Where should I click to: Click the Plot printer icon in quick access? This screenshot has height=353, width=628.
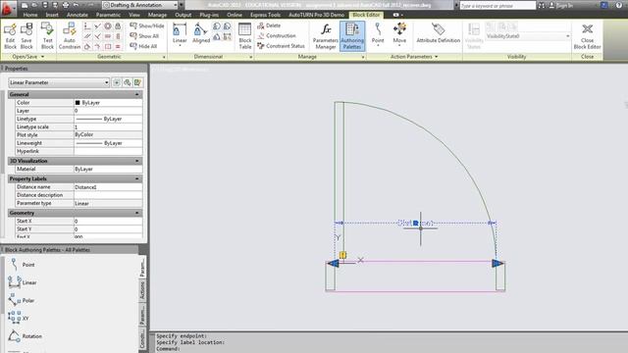65,5
